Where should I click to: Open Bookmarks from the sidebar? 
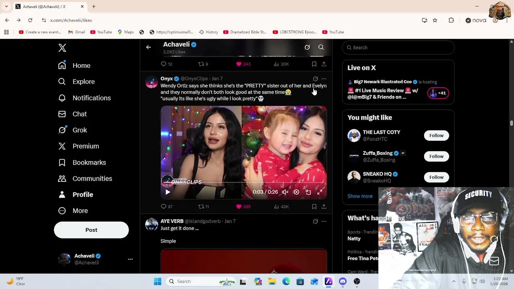[x=82, y=163]
